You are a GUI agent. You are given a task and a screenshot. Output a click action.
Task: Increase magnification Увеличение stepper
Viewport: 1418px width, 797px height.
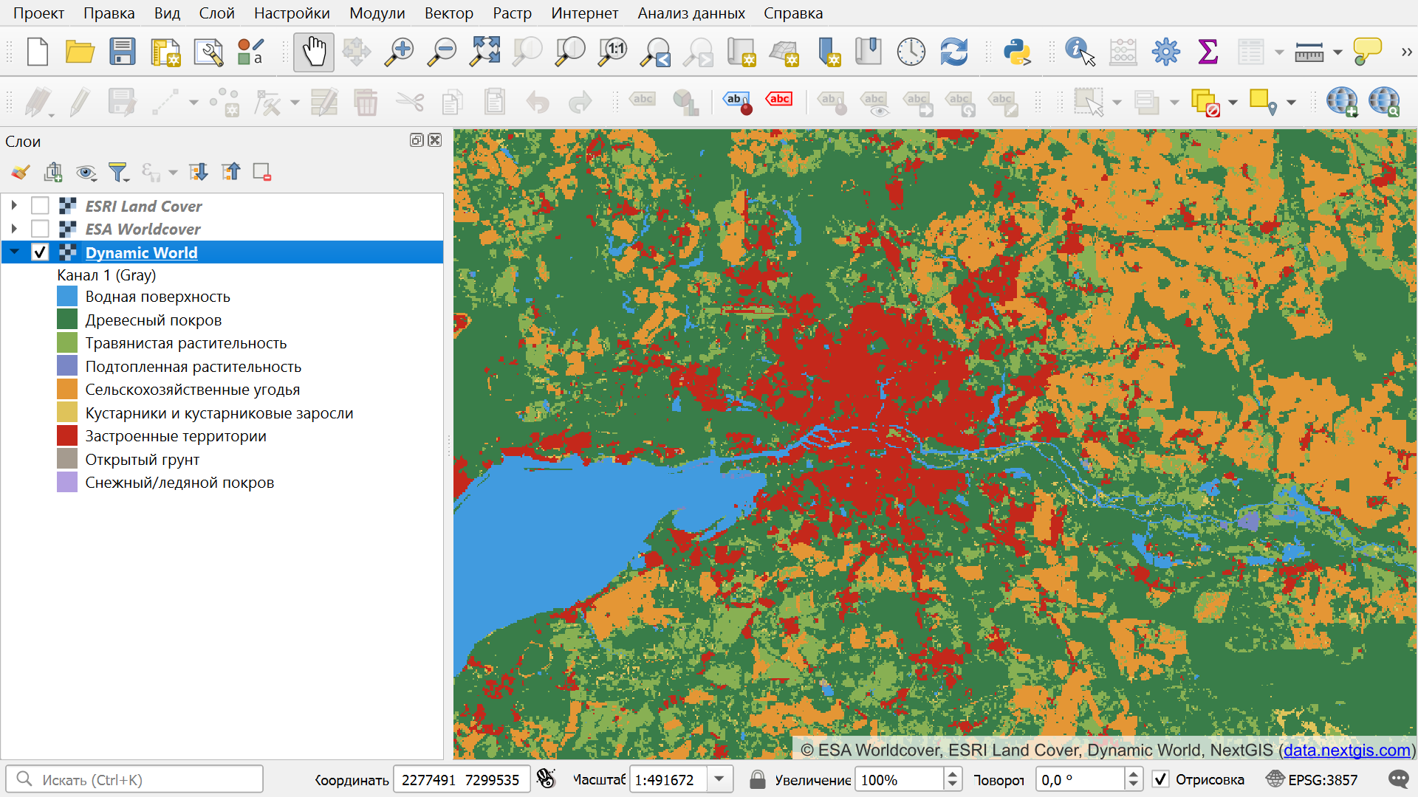[x=953, y=773]
